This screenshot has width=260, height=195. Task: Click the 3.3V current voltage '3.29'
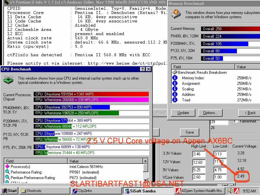click(241, 153)
